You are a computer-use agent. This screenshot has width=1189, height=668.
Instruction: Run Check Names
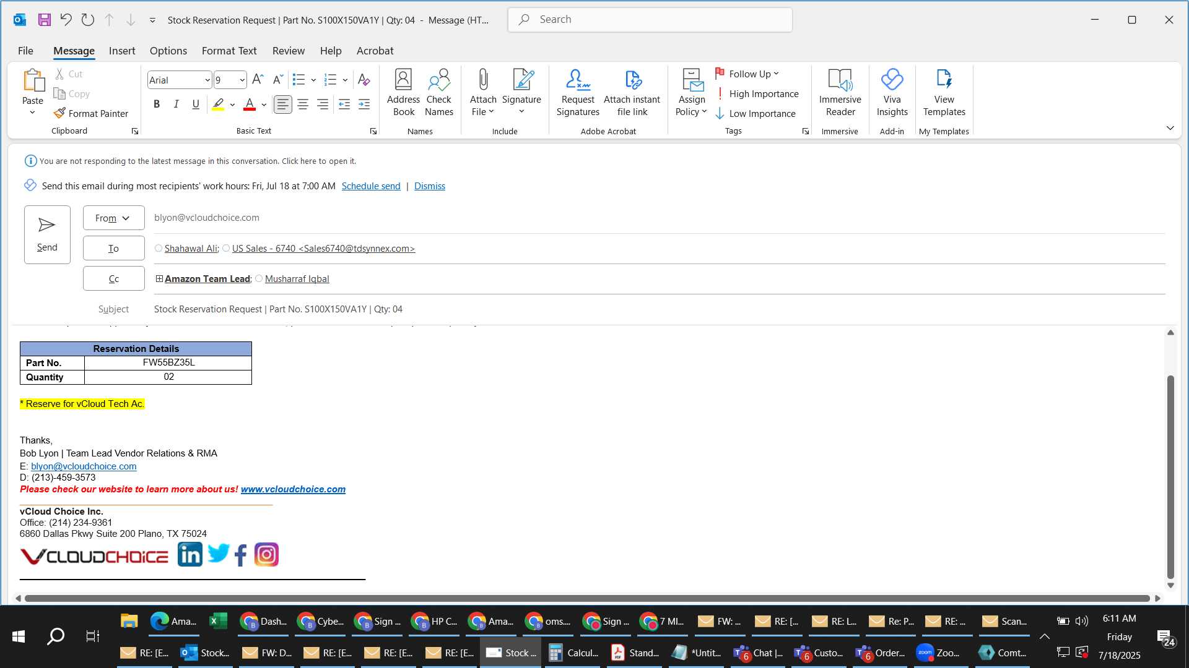(x=439, y=92)
